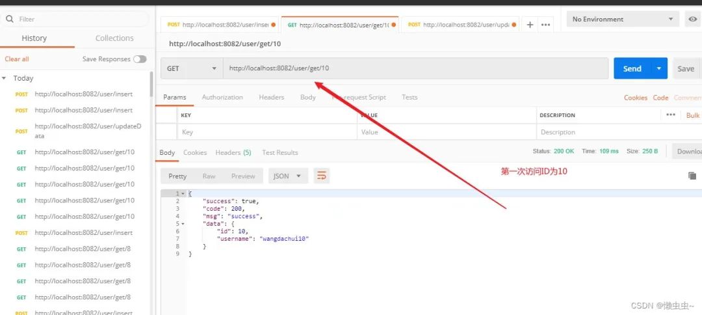Click the Time 109 ms value

609,152
